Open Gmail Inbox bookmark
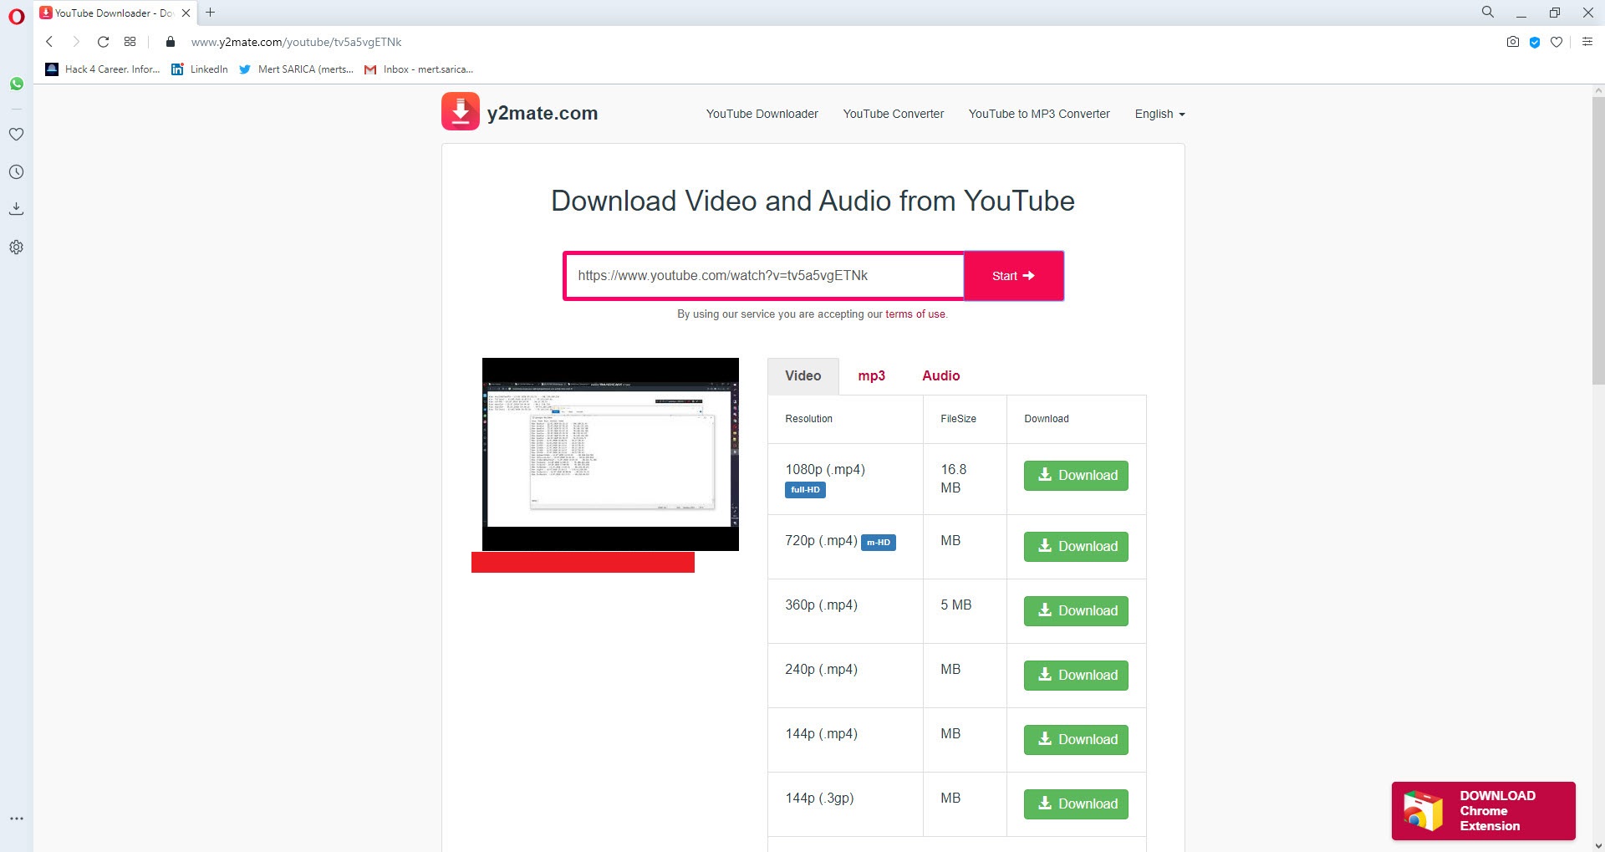The height and width of the screenshot is (852, 1605). (419, 69)
